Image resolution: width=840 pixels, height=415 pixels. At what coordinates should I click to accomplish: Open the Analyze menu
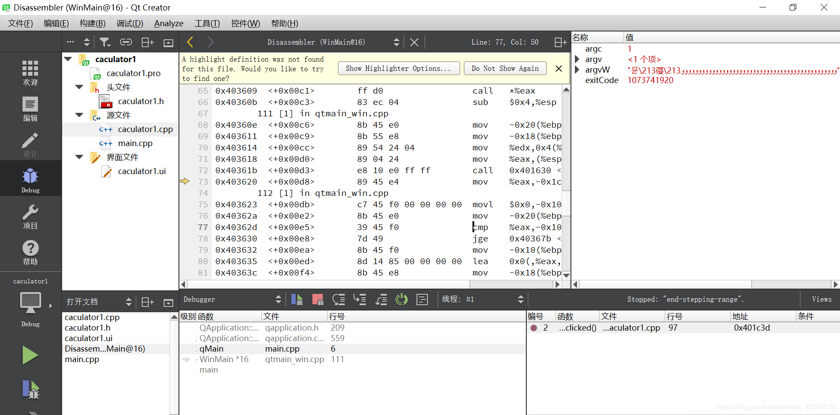point(168,23)
